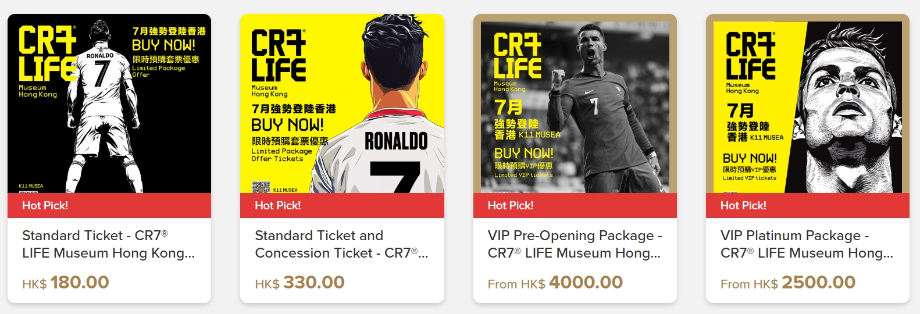Click Hot Pick banner on VIP Platinum card
The height and width of the screenshot is (314, 920).
[808, 205]
